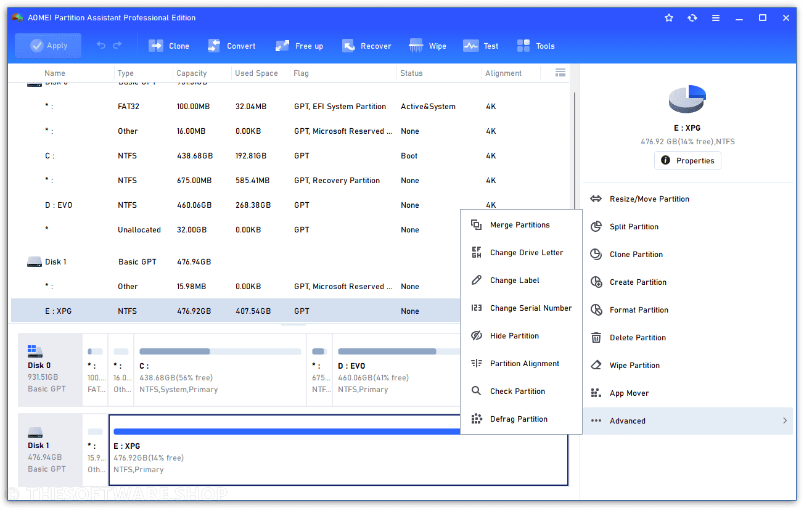The width and height of the screenshot is (804, 508).
Task: Select Delete Partition operation
Action: pos(687,337)
